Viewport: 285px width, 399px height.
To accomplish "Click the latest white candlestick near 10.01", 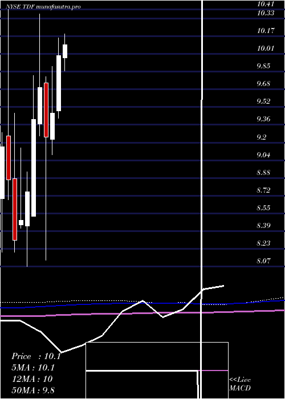I will click(x=65, y=51).
